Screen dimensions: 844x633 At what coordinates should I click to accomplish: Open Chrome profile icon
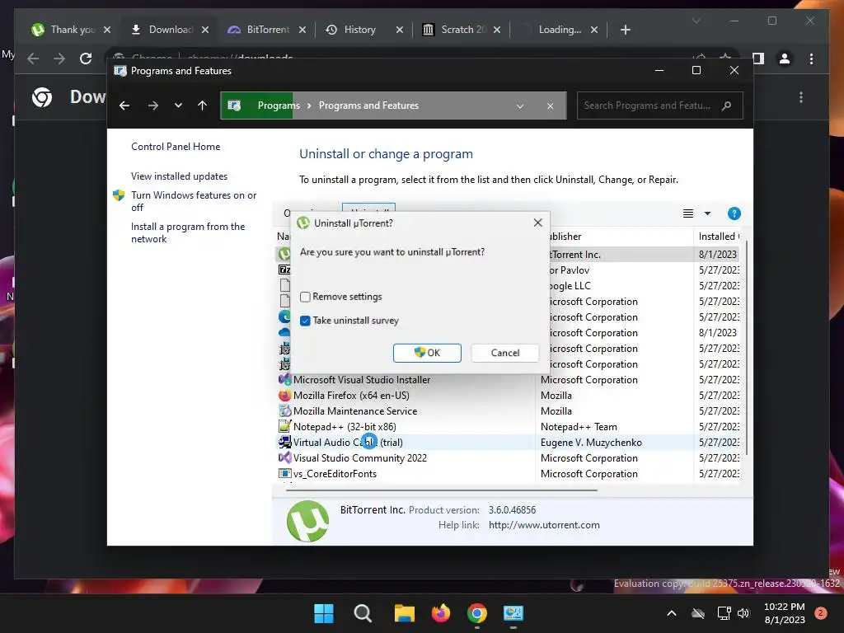[785, 59]
